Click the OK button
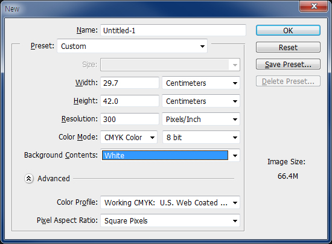Screen dimensions: 332x244 tap(288, 30)
